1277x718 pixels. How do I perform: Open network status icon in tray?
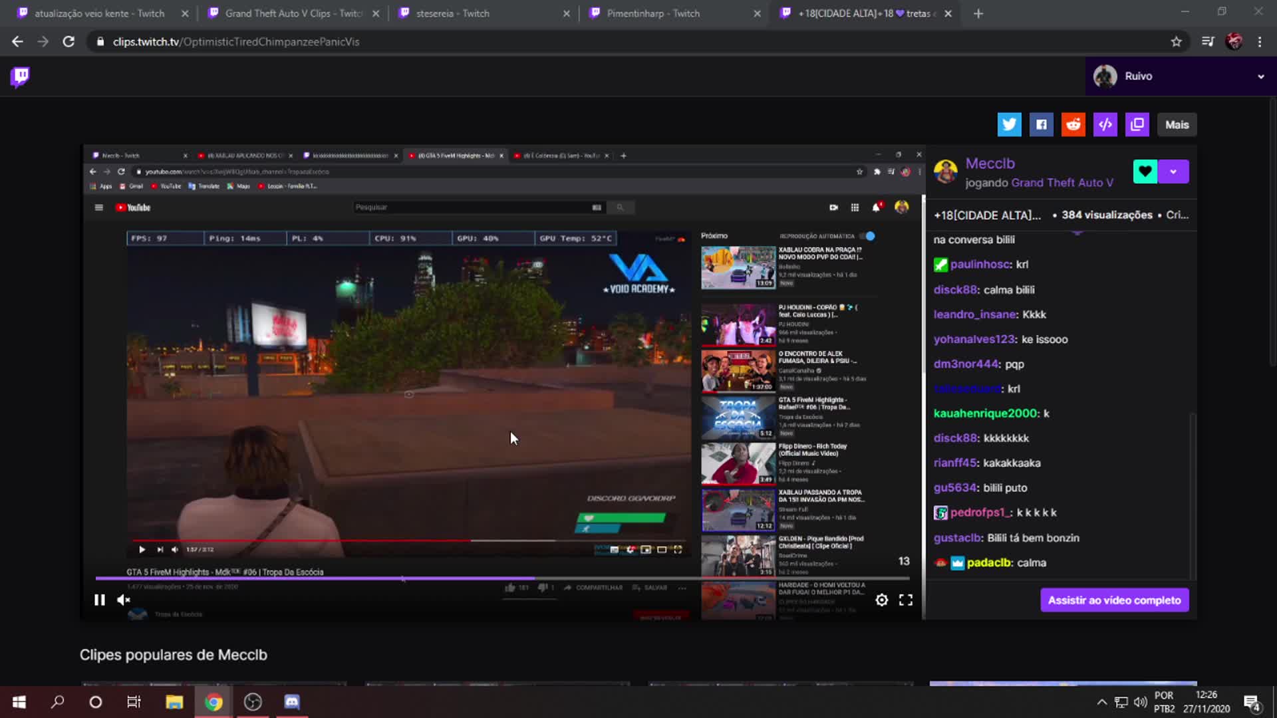click(x=1121, y=702)
